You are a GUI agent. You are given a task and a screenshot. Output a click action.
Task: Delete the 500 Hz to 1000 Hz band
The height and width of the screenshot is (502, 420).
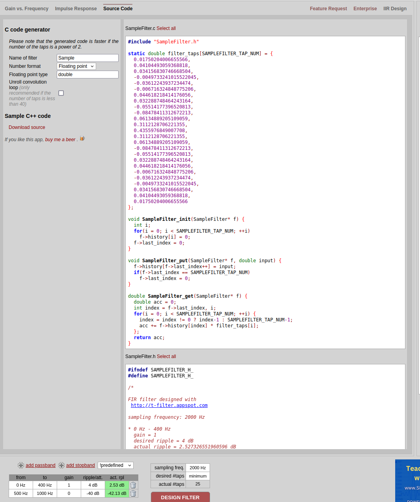tap(133, 493)
